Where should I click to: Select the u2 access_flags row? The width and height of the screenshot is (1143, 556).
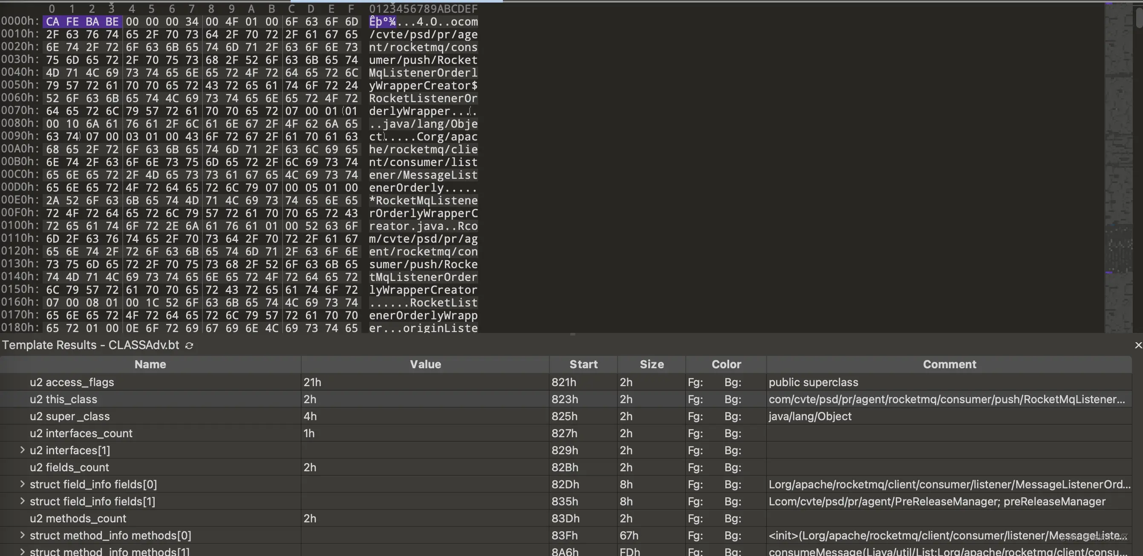pyautogui.click(x=566, y=382)
